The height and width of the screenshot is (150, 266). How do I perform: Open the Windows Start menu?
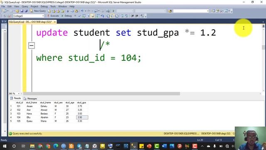[5, 146]
